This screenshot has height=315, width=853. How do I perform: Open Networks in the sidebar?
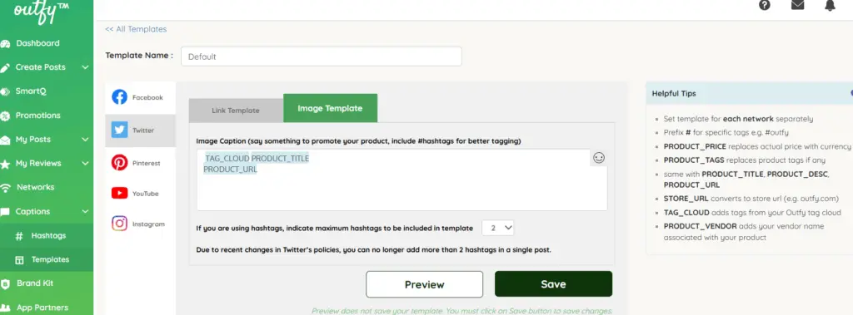tap(35, 187)
